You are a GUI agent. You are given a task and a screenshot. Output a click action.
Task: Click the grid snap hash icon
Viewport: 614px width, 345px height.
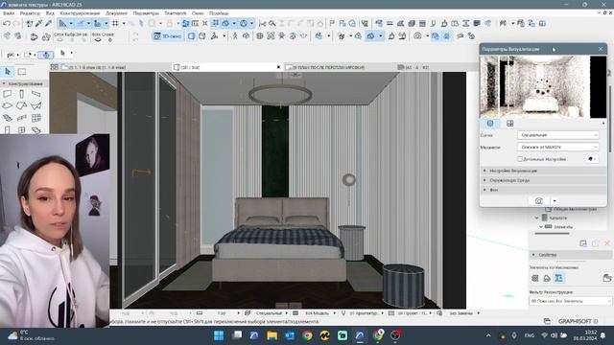coord(115,23)
